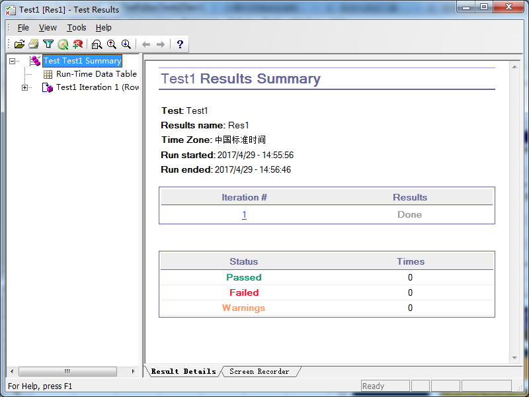Select Run-Time Data Table tree item

tap(96, 74)
